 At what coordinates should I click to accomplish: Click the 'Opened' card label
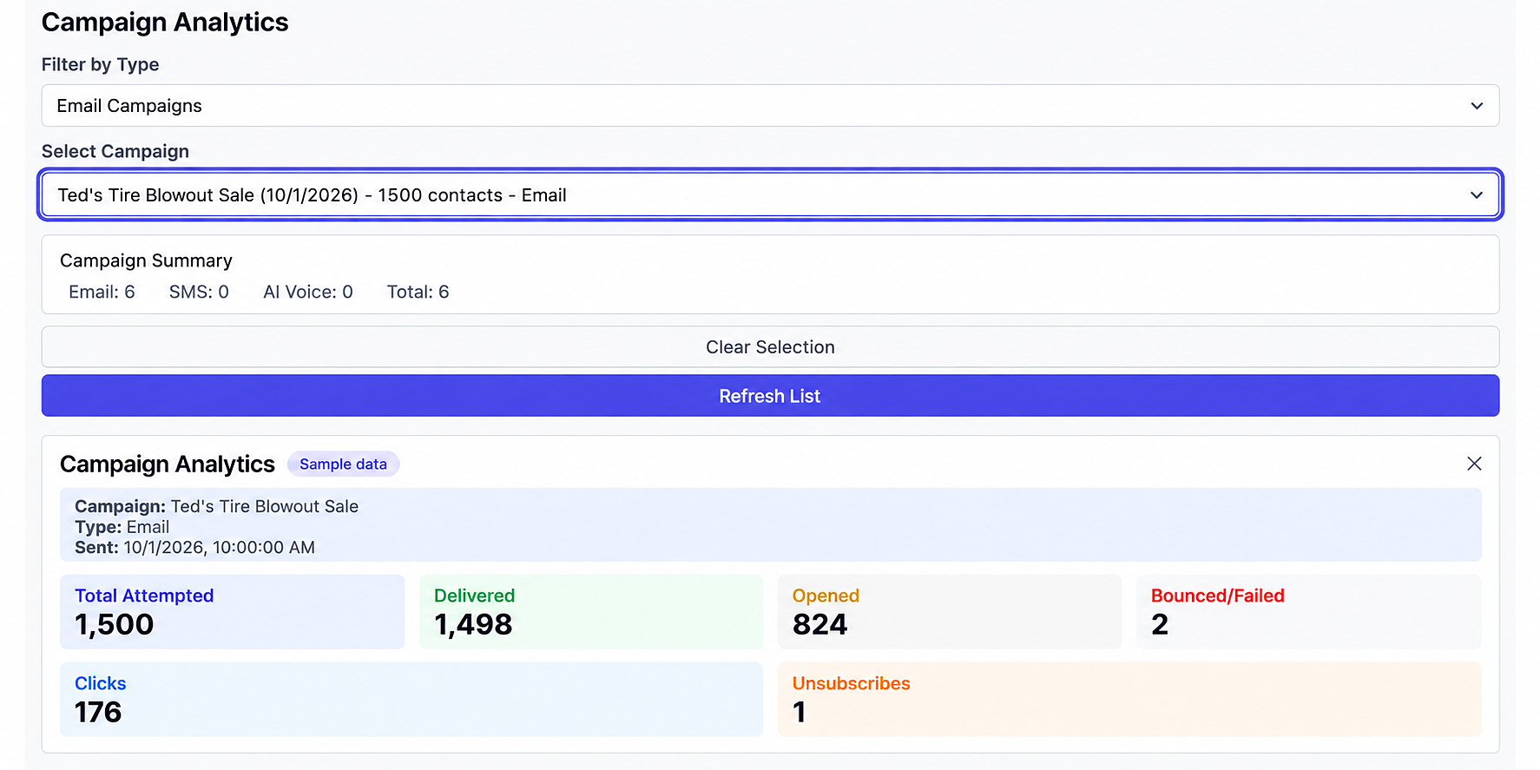[826, 596]
